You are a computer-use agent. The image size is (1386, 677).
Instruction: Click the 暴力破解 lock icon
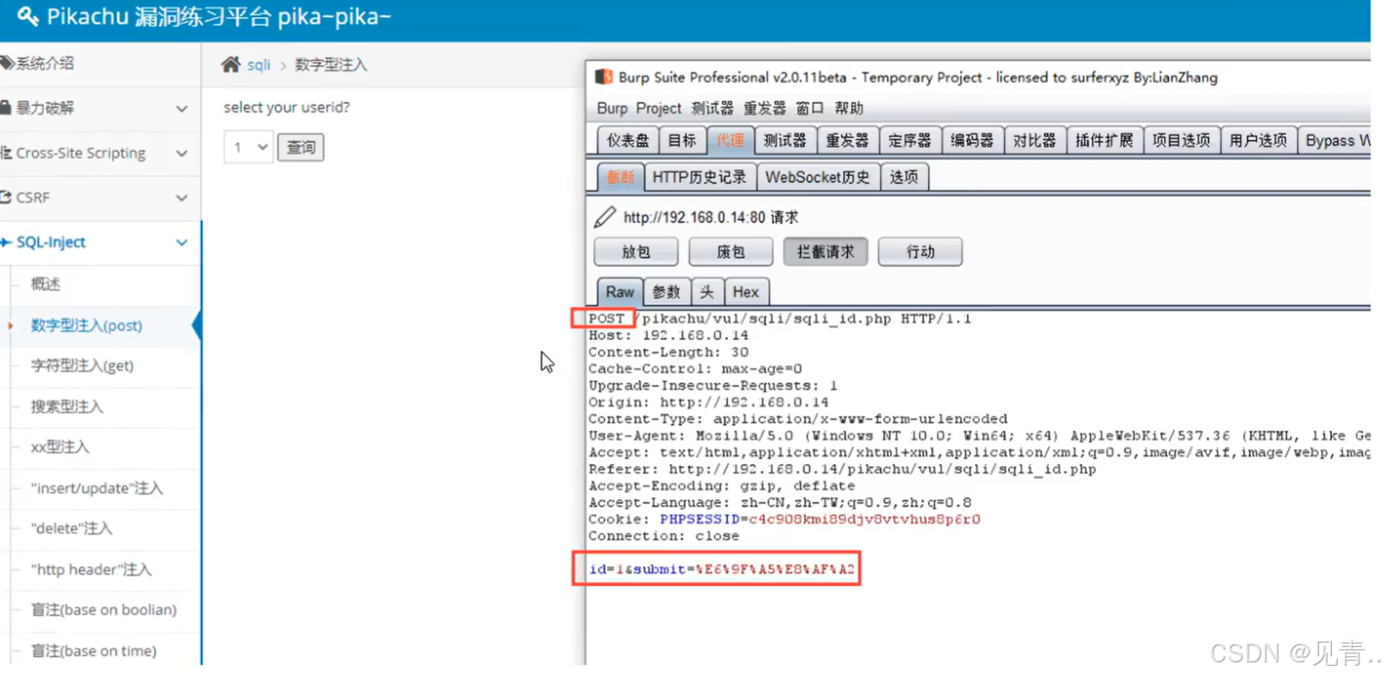(6, 107)
